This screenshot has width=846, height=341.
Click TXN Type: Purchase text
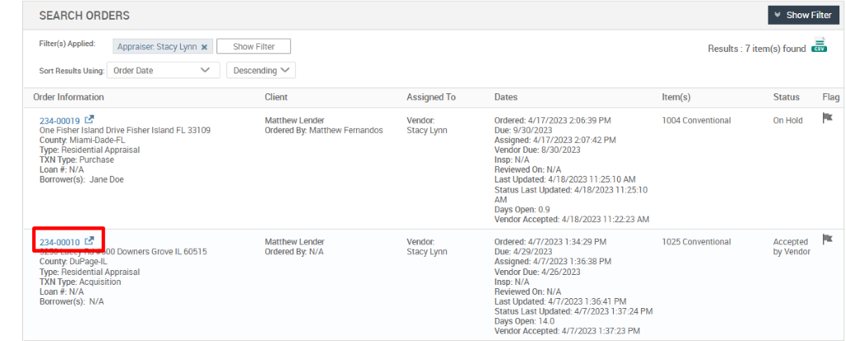pyautogui.click(x=77, y=159)
